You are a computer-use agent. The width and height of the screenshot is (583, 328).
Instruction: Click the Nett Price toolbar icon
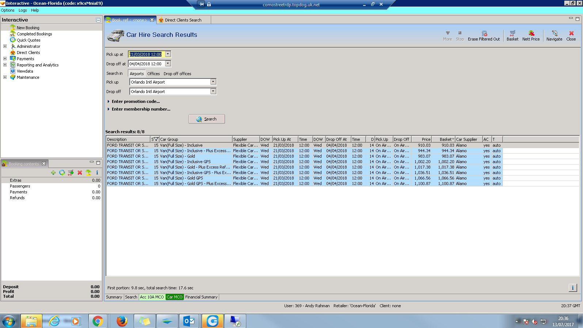pyautogui.click(x=531, y=35)
